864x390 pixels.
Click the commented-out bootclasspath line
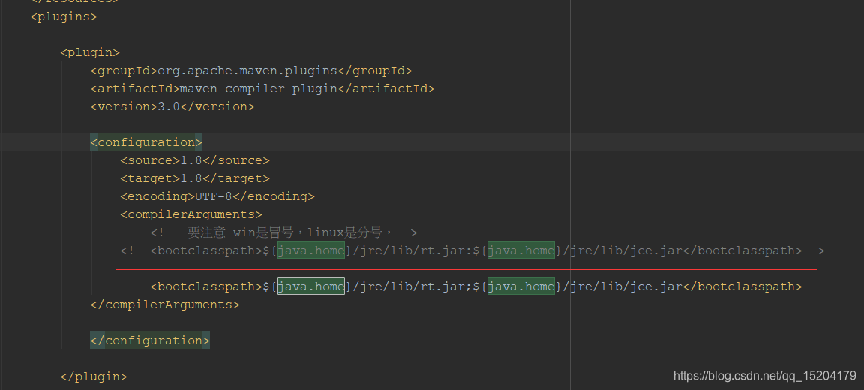472,250
